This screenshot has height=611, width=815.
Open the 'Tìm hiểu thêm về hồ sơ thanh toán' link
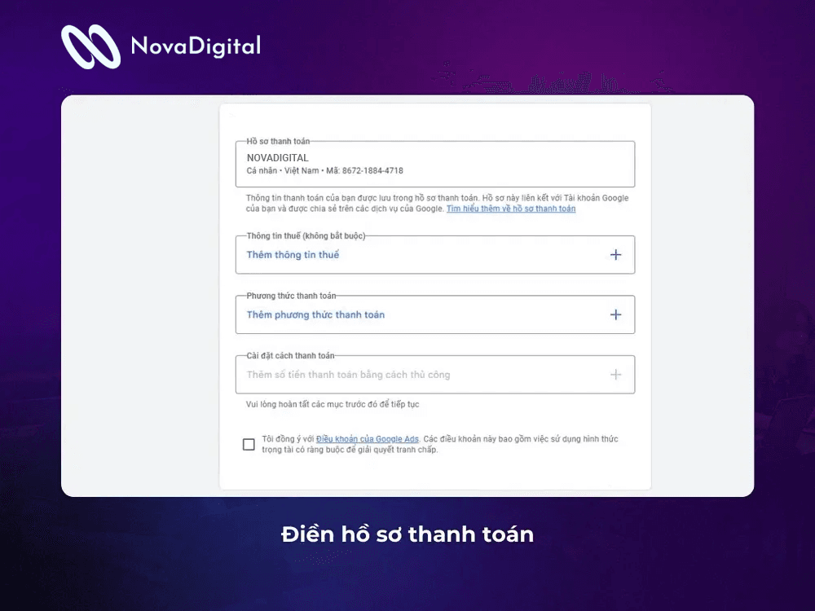click(x=511, y=209)
